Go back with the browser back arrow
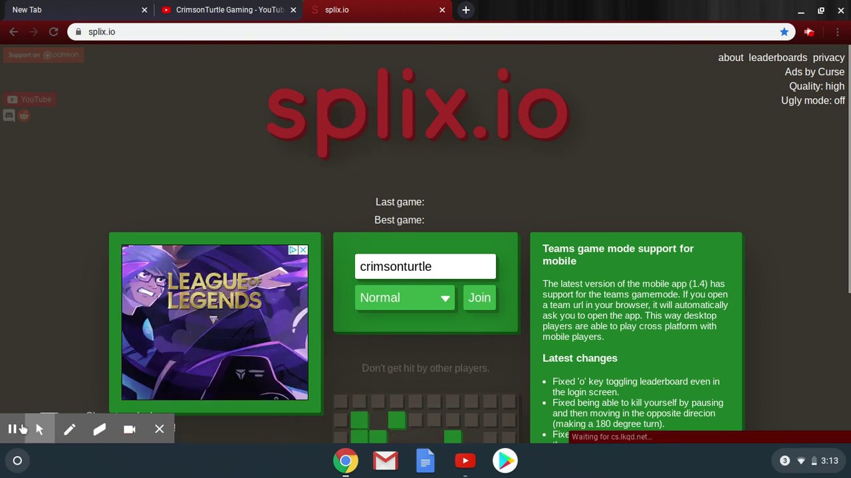The width and height of the screenshot is (851, 478). [13, 32]
